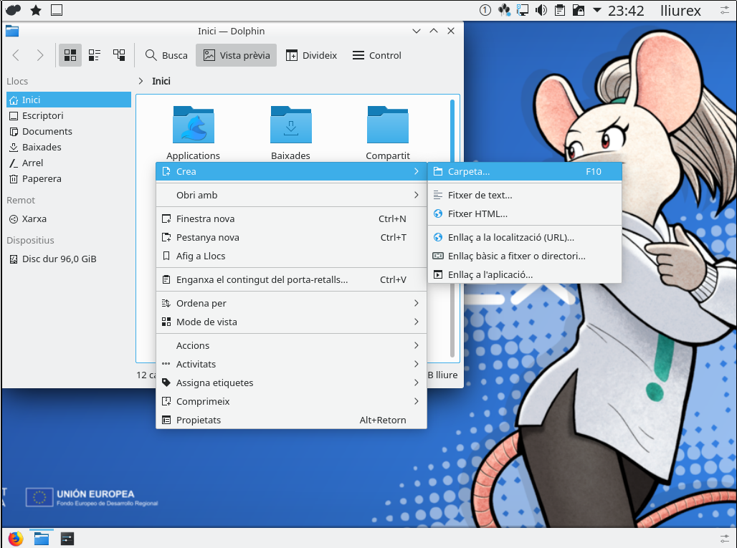Click the Dolphin window icon in titlebar
737x548 pixels.
point(12,31)
